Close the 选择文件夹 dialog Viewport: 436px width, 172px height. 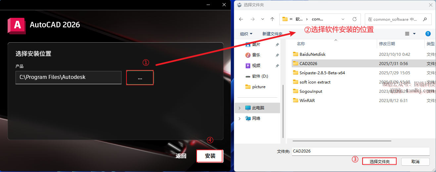[x=430, y=5]
